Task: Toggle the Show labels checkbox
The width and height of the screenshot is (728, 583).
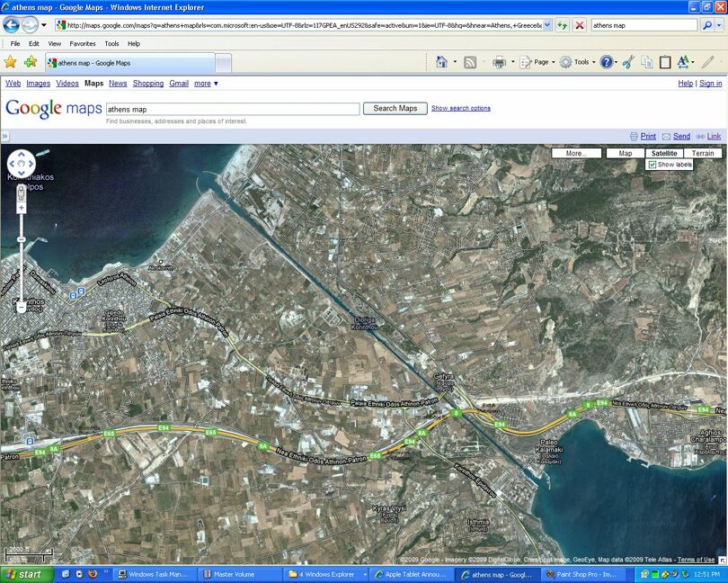Action: 653,165
